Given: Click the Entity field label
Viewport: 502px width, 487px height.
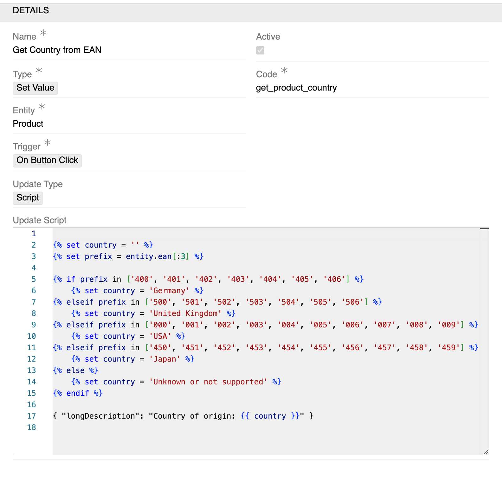Looking at the screenshot, I should click(24, 111).
